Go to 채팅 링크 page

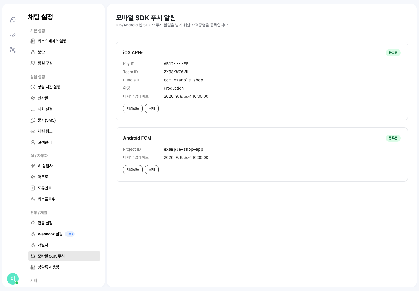pos(64,131)
